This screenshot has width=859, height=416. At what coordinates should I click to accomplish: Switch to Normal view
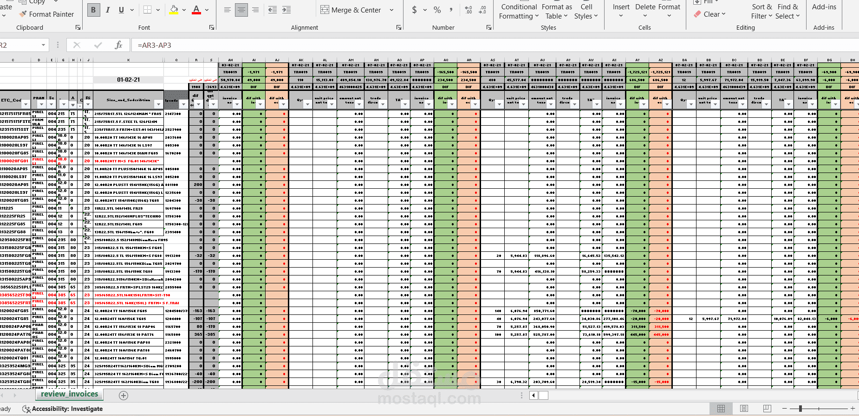click(721, 409)
